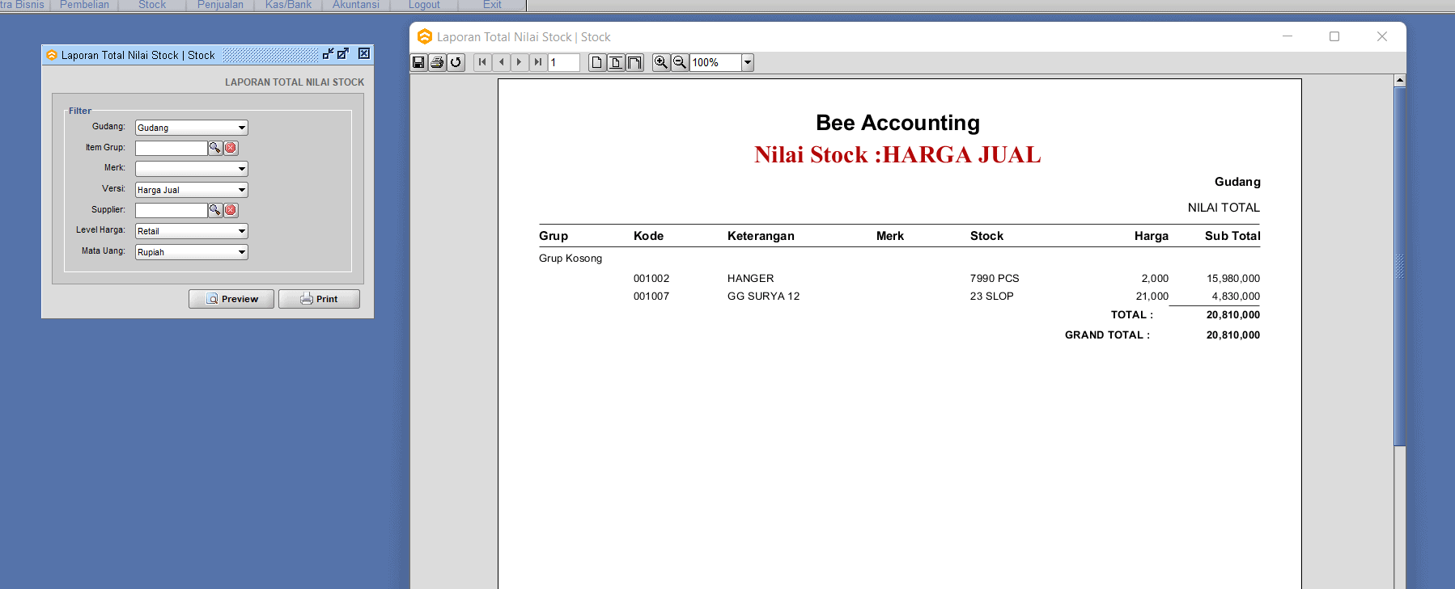
Task: Save the report using the floppy disk icon
Action: point(418,62)
